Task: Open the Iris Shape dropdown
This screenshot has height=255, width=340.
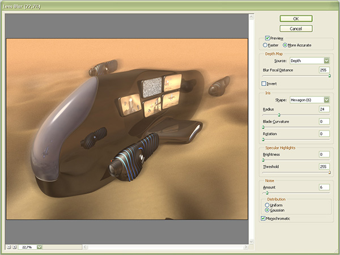Action: 327,99
